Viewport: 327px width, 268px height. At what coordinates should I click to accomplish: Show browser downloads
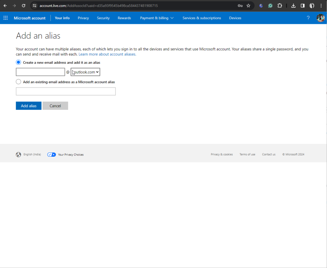click(x=293, y=6)
